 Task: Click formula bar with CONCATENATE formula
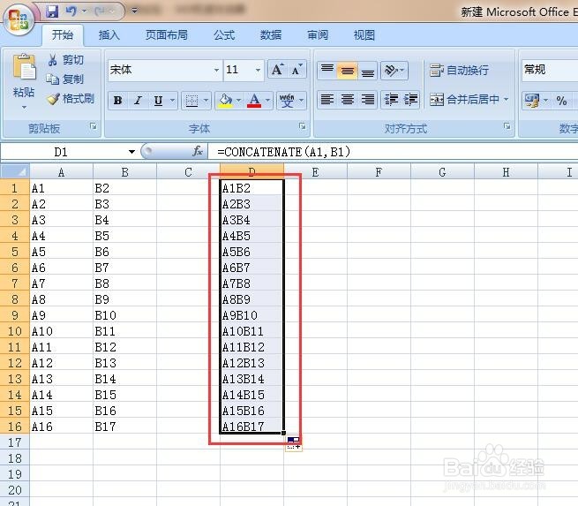393,152
